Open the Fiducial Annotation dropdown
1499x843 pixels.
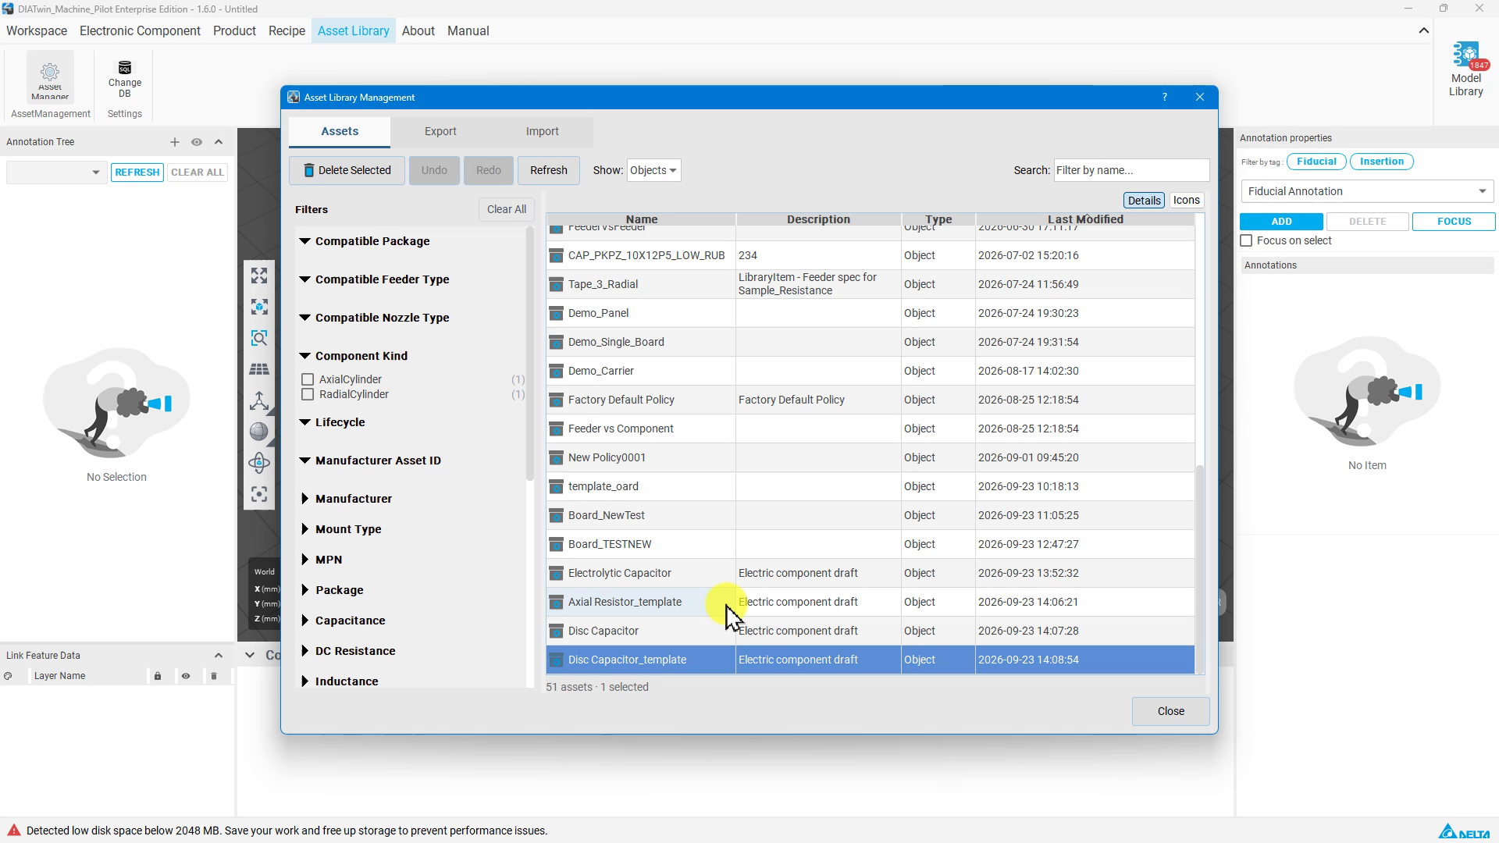point(1367,191)
